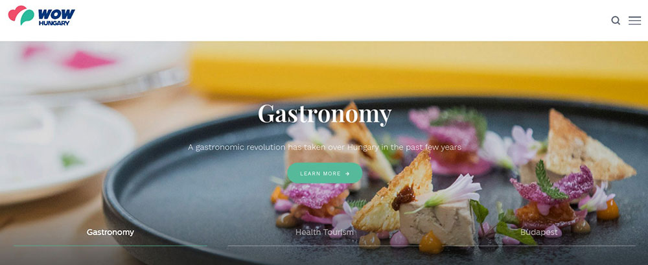Switch to the Health Tourism tab
The width and height of the screenshot is (648, 265).
(x=325, y=233)
